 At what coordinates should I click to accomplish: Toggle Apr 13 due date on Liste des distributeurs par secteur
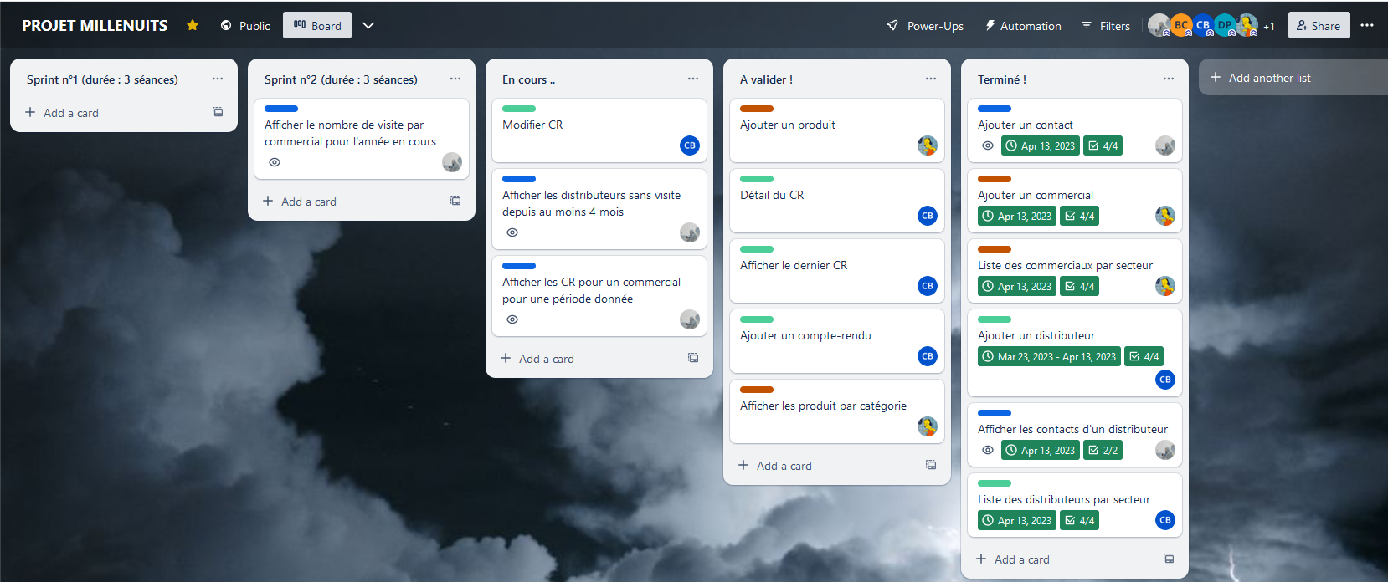click(x=1016, y=520)
